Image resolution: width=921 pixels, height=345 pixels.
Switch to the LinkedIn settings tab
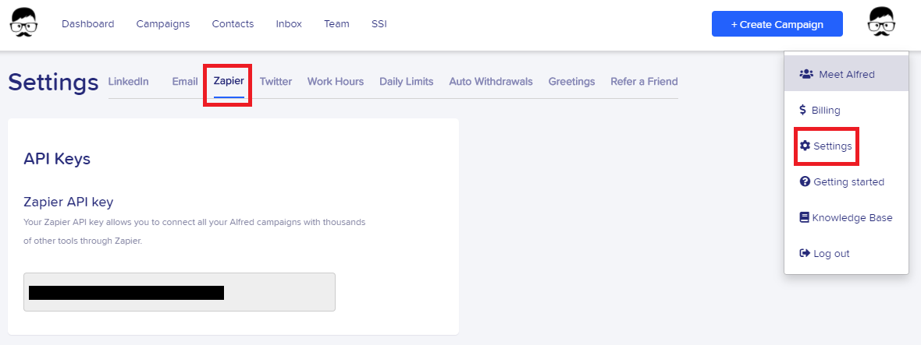coord(129,82)
